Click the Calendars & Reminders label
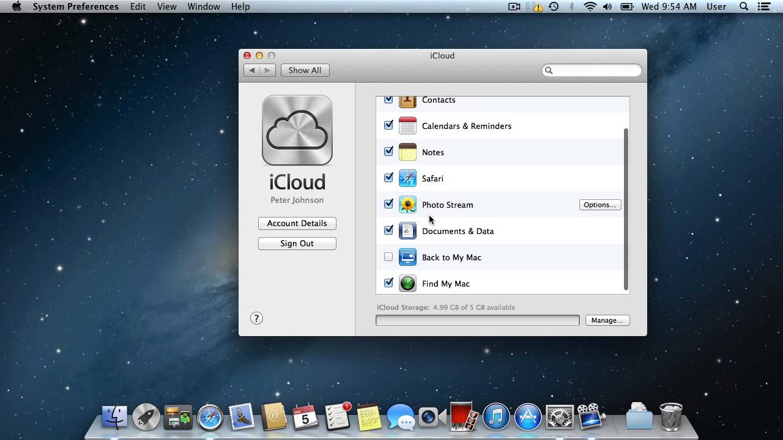783x440 pixels. [x=467, y=126]
